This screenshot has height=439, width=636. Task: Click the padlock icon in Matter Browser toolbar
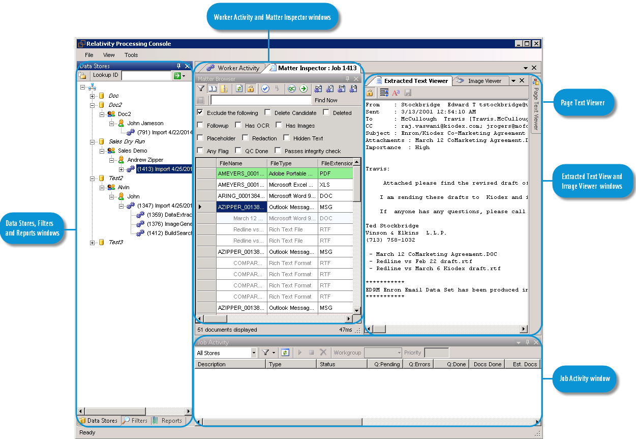click(x=250, y=89)
